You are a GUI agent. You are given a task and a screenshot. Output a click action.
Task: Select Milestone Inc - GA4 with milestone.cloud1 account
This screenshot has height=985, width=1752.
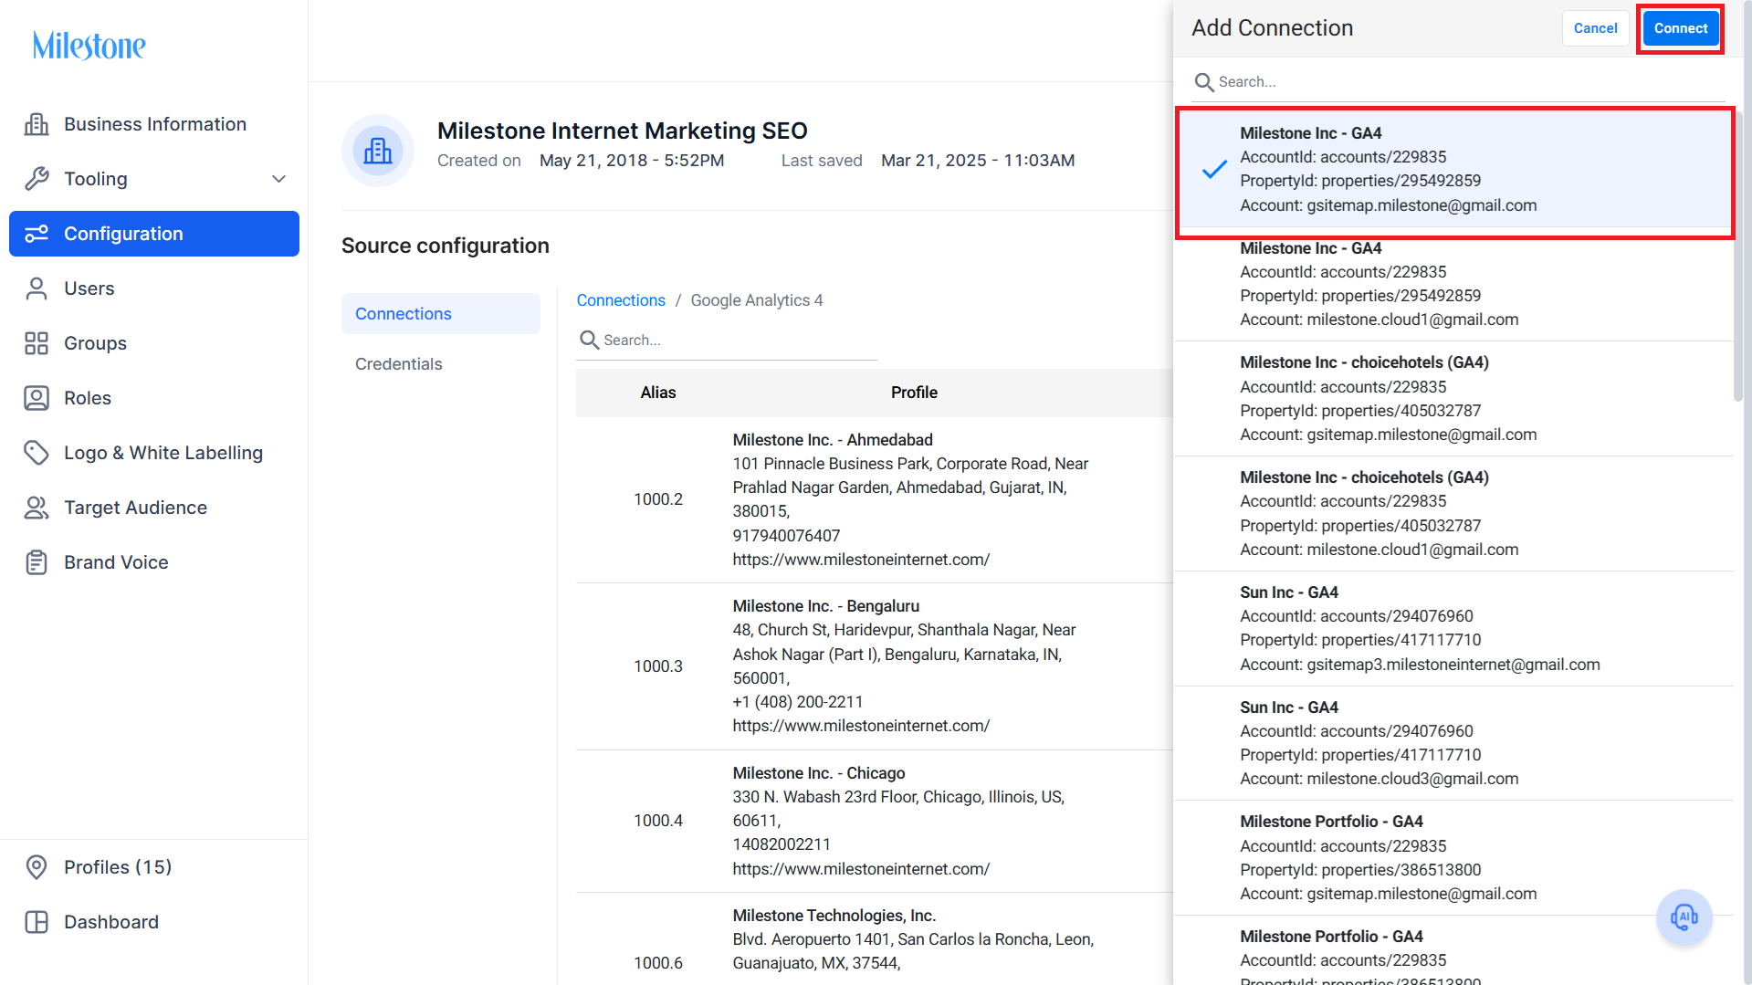1453,284
